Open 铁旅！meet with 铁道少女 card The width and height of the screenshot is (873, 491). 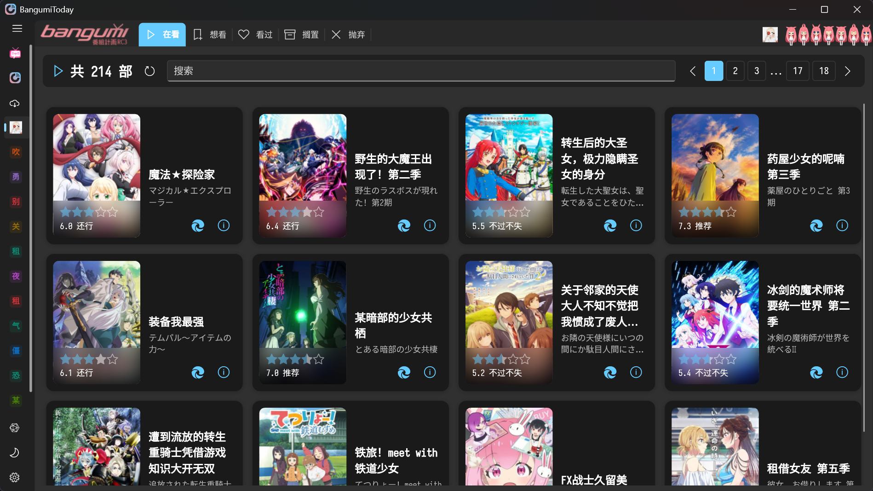(350, 444)
